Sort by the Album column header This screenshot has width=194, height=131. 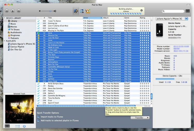(x=113, y=18)
